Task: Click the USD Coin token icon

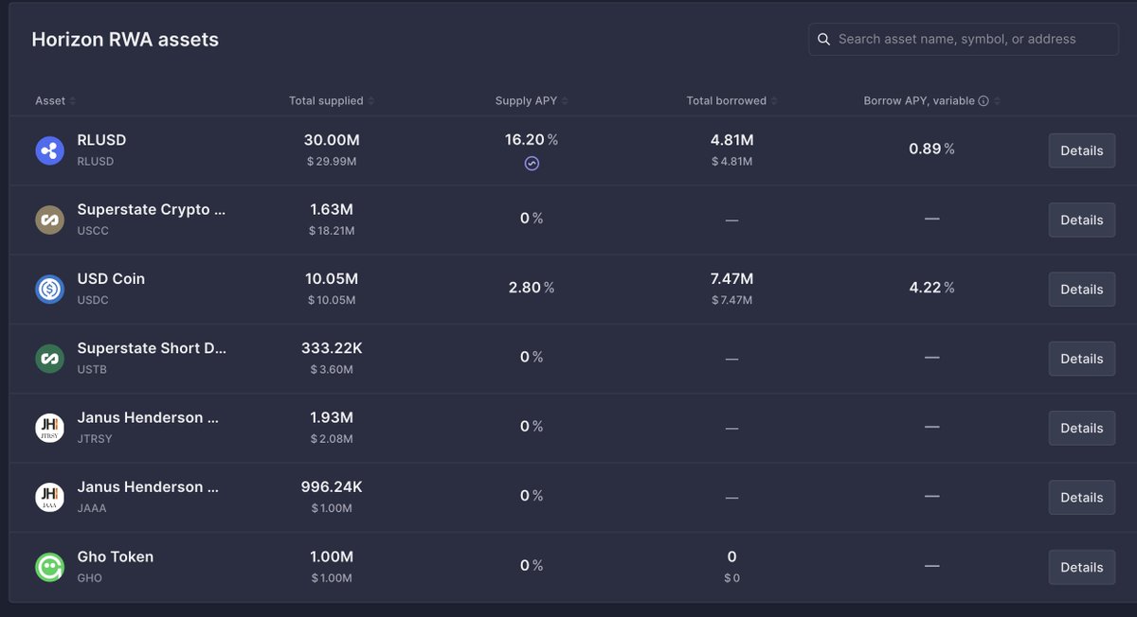Action: pyautogui.click(x=49, y=290)
